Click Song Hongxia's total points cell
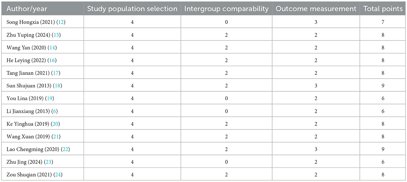Viewport: 407px width, 182px height. pos(383,22)
